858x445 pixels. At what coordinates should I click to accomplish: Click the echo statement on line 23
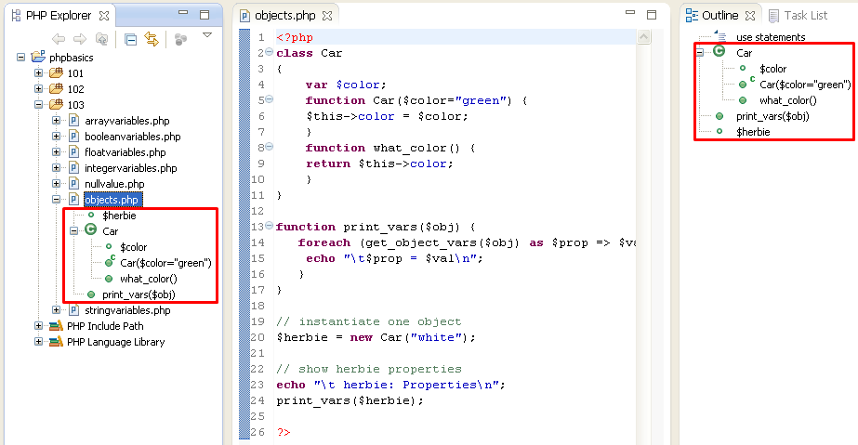390,385
